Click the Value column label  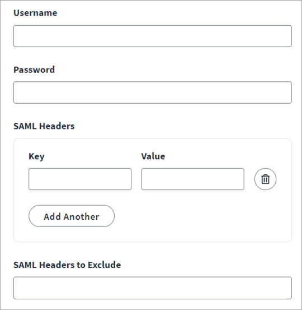point(153,156)
